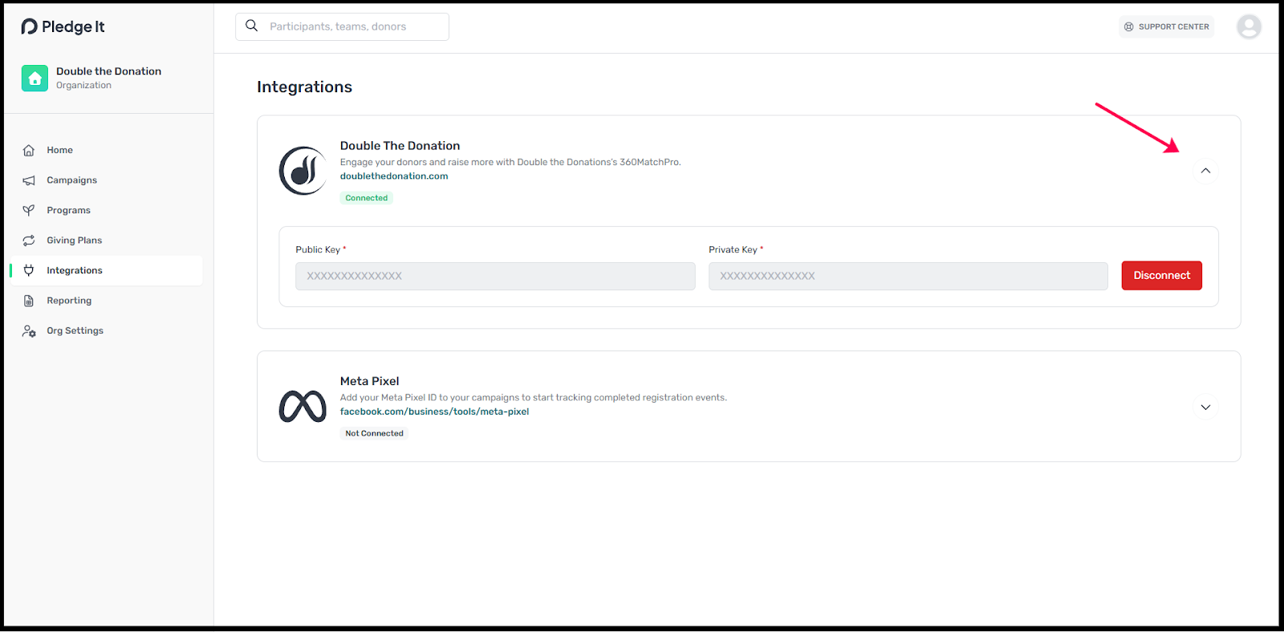The image size is (1284, 632).
Task: Follow the facebook.com/business/tools/meta-pixel link
Action: [x=434, y=411]
